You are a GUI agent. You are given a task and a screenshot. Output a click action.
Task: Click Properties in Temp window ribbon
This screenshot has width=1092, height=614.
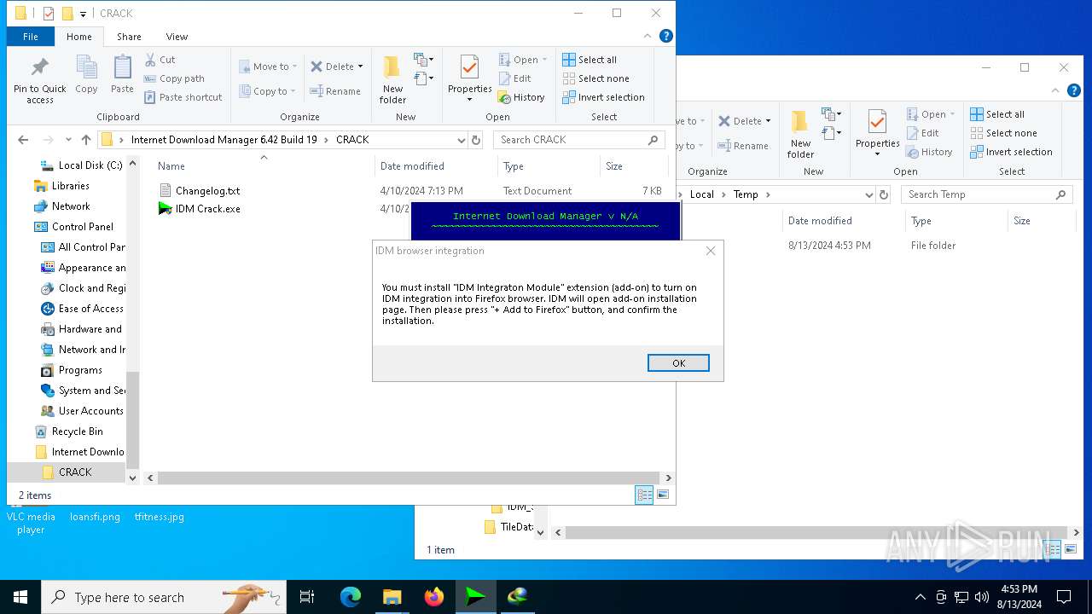(877, 130)
